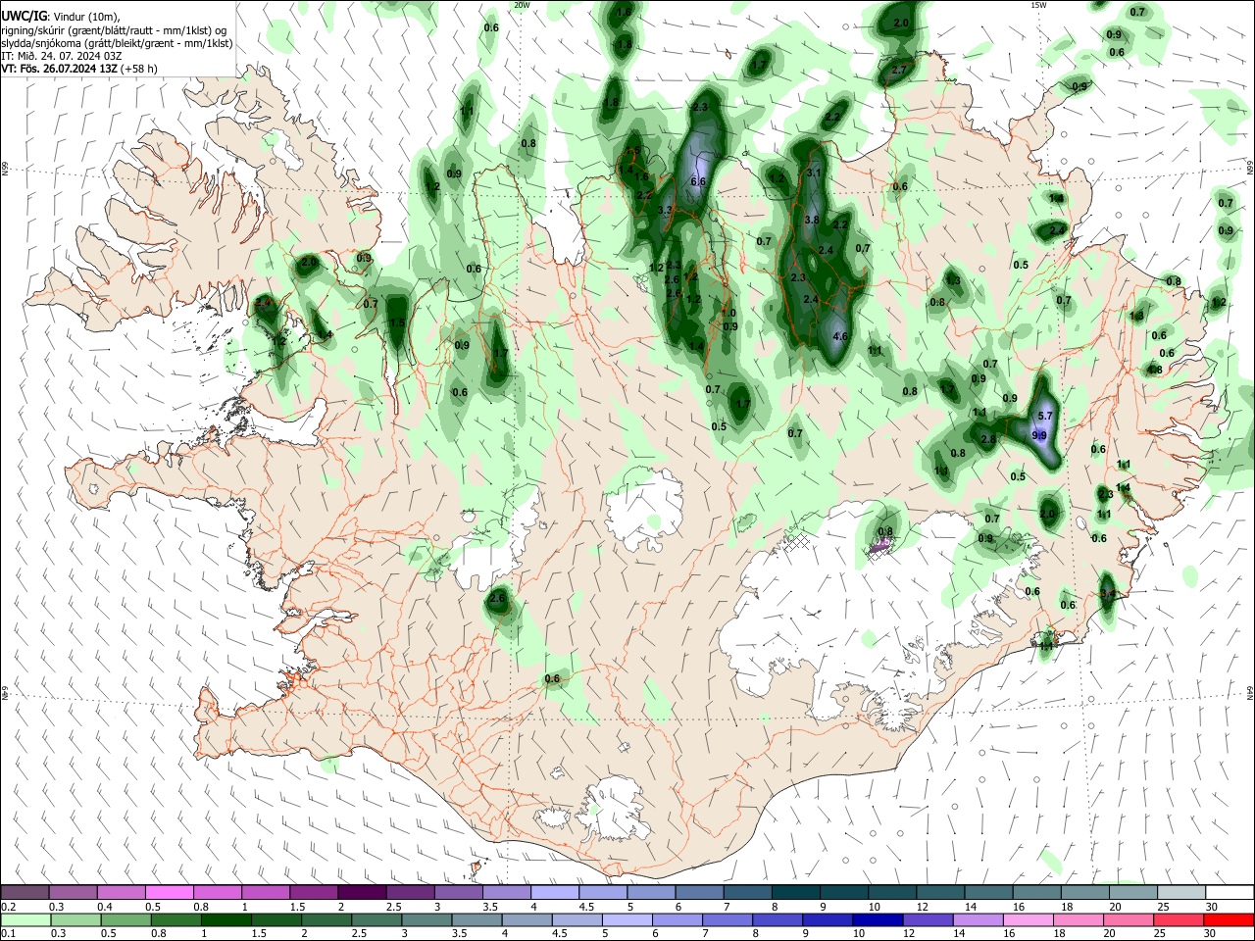
Task: Click the '20W' longitude label
Action: pyautogui.click(x=522, y=5)
